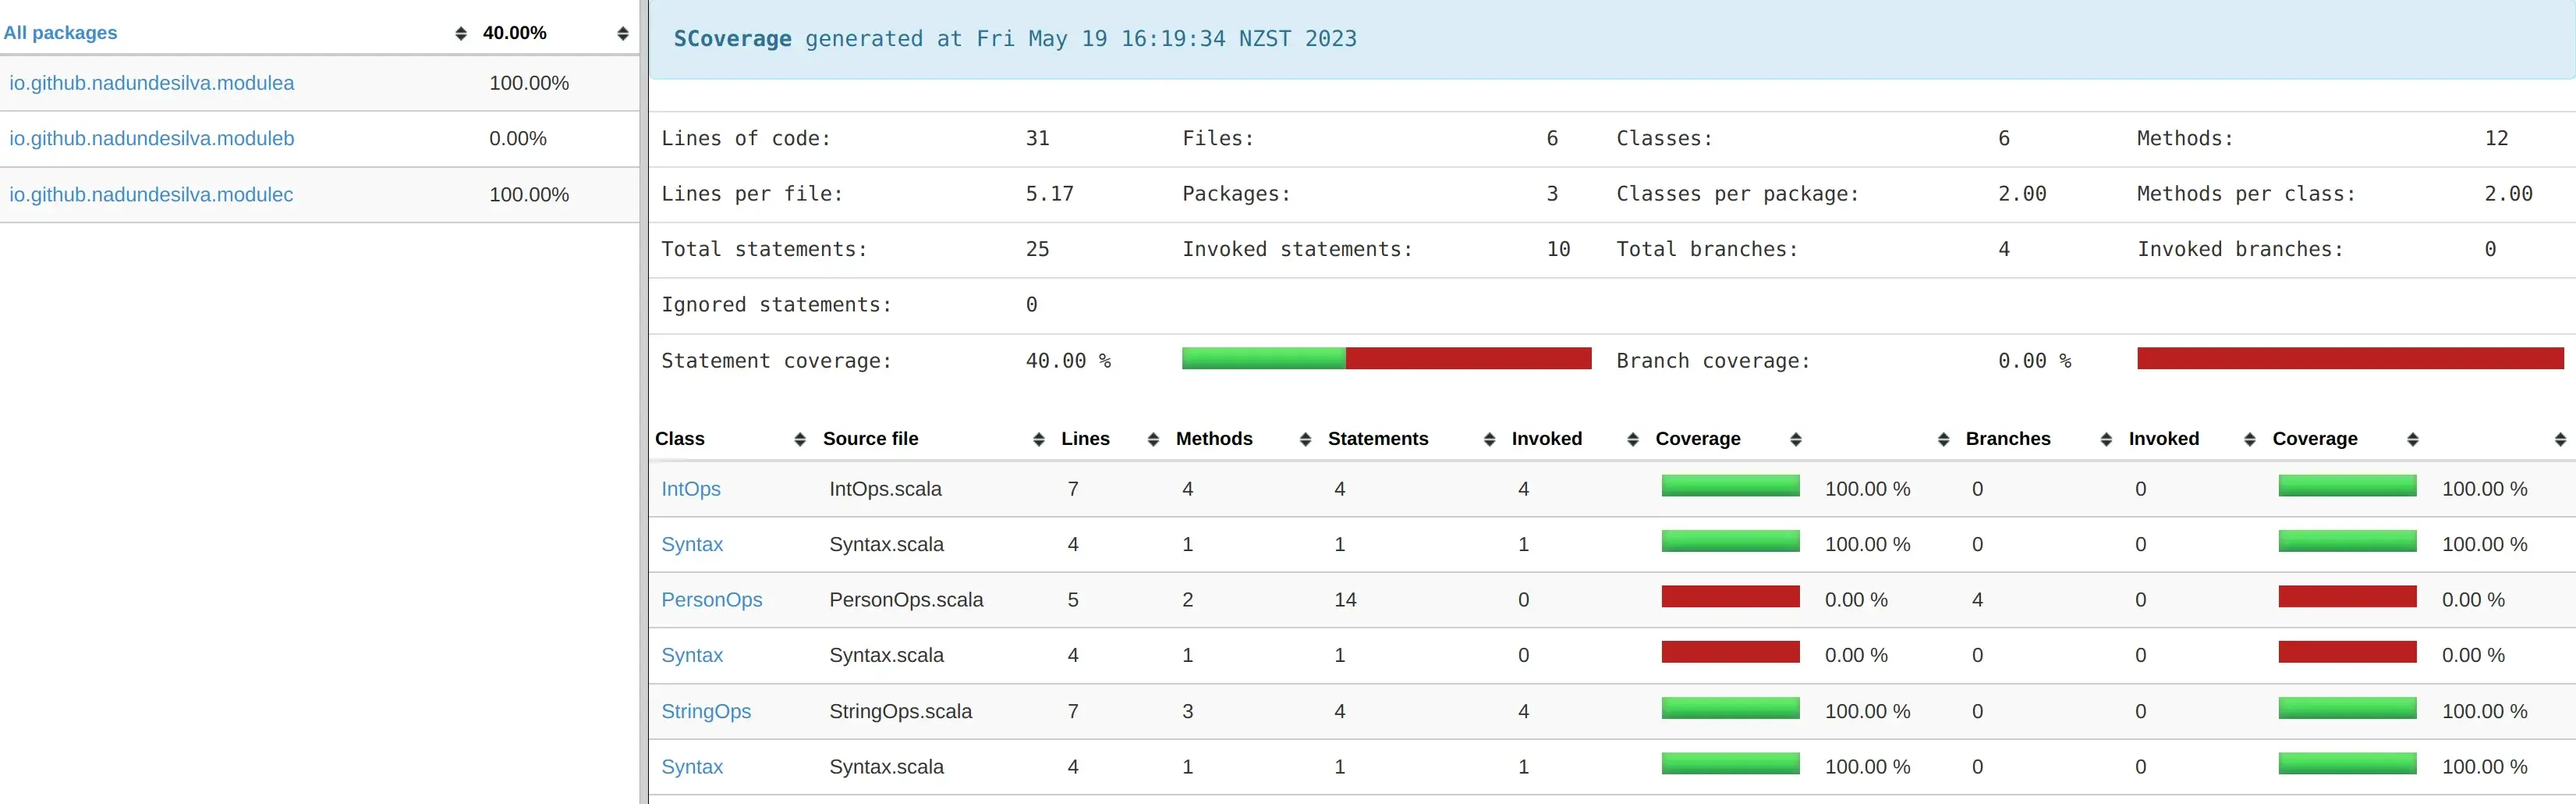The image size is (2576, 804).
Task: Sort package list using the All packages arrows
Action: [x=461, y=33]
